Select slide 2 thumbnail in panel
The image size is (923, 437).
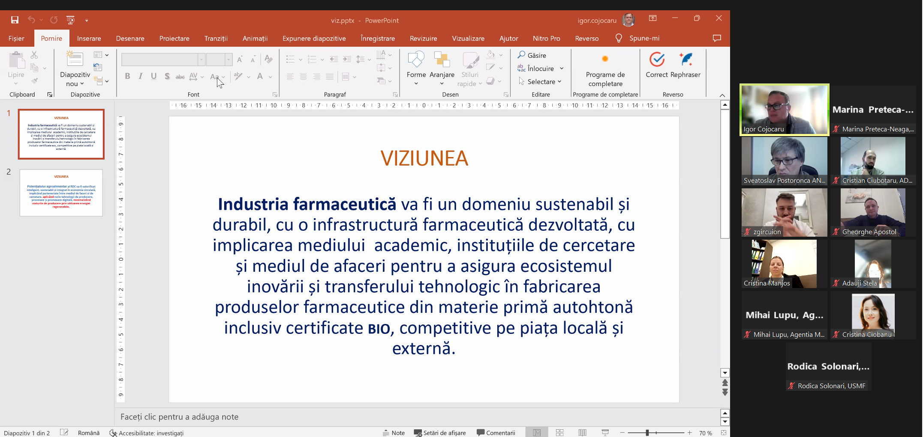61,193
